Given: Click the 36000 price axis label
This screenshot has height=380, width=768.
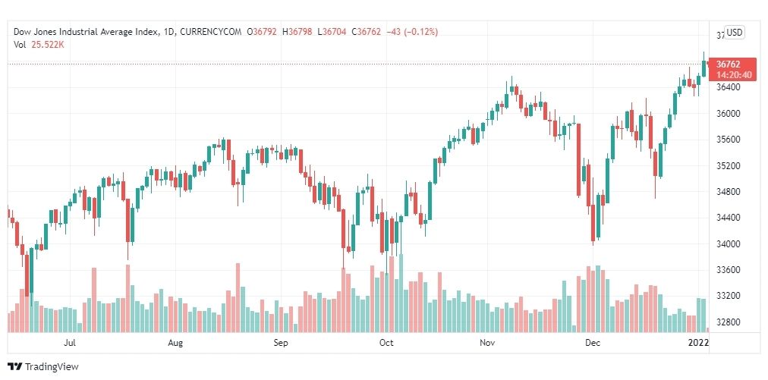Looking at the screenshot, I should (727, 114).
